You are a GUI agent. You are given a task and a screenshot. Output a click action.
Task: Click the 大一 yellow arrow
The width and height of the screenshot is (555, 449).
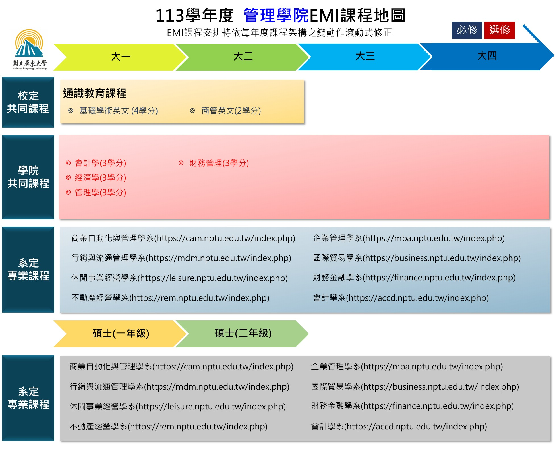(121, 57)
